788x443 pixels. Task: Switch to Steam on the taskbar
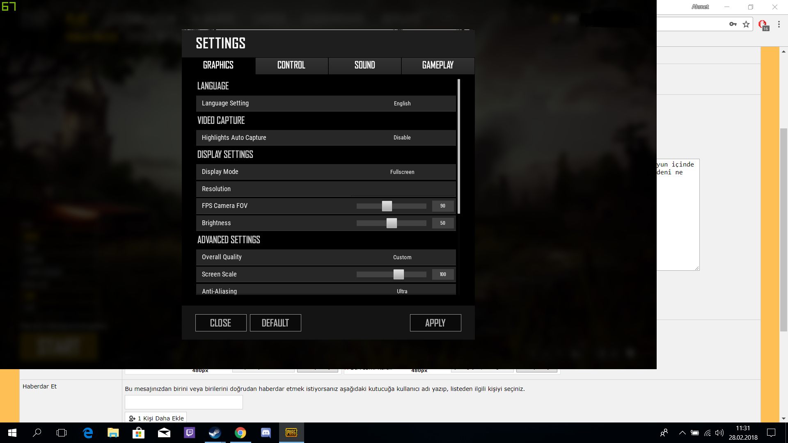215,433
